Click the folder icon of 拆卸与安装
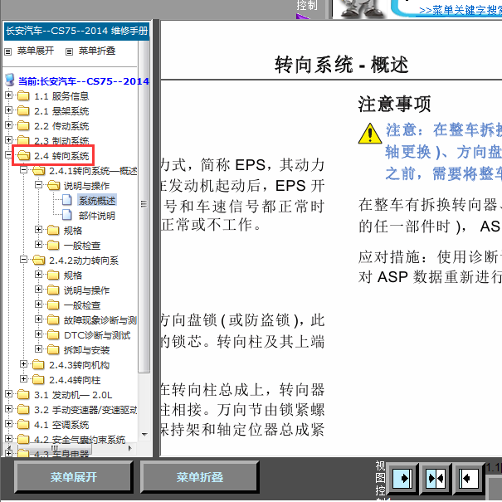The height and width of the screenshot is (502, 502). 53,350
